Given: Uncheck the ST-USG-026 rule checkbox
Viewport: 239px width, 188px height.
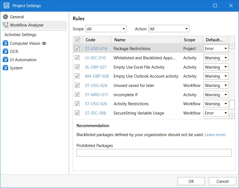Looking at the screenshot, I should (x=77, y=104).
